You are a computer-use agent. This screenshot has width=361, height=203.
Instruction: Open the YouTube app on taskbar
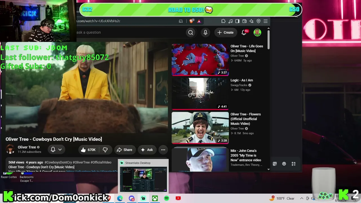point(178,198)
